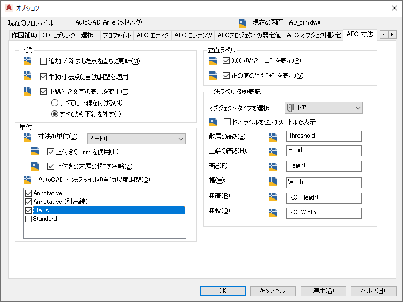Uncheck the Stairs_I dimension style
Viewport: 403px width, 302px height.
[29, 210]
